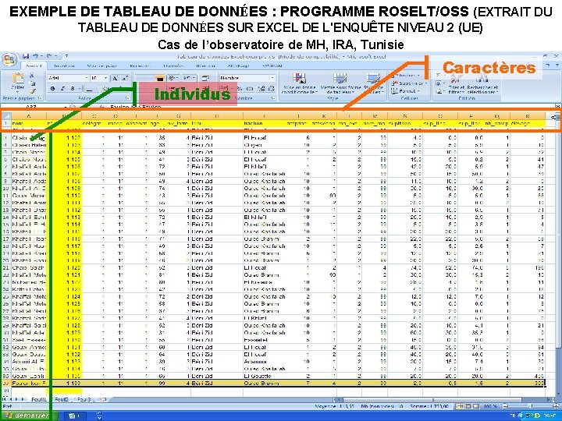Click the Fill down arrow icon in Édition
This screenshot has width=562, height=421.
tap(439, 83)
